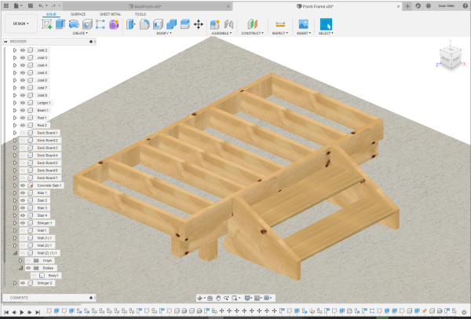Viewport: 471px width, 319px height.
Task: Open the timeline settings gear
Action: [x=464, y=313]
